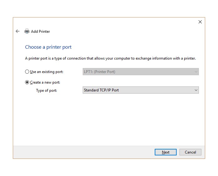Click the 'Type of port:' label
This screenshot has height=176, width=218.
(47, 90)
